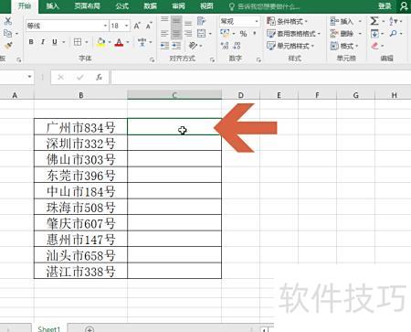Open the Data 数据 tab
Screen dimensions: 411x332
tap(151, 6)
